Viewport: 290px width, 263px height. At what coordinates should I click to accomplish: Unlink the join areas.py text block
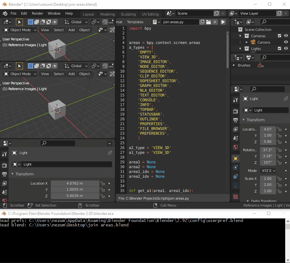click(x=215, y=22)
